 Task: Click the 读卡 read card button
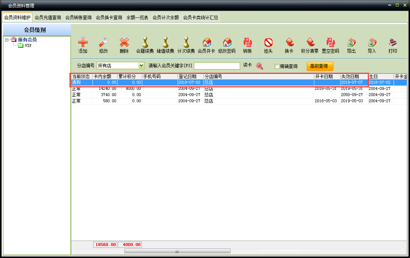247,65
